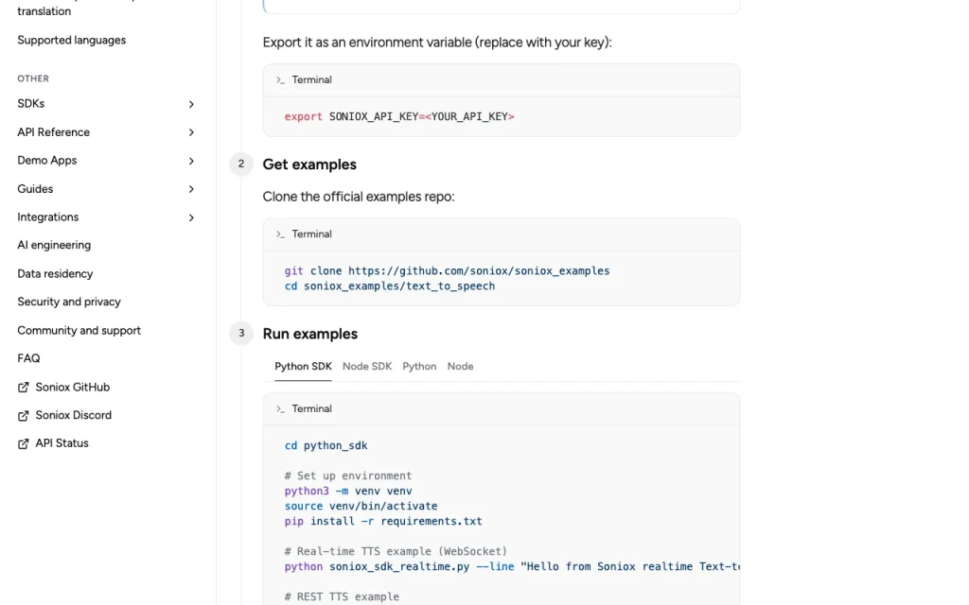The height and width of the screenshot is (605, 969).
Task: Open API Status link
Action: click(62, 443)
